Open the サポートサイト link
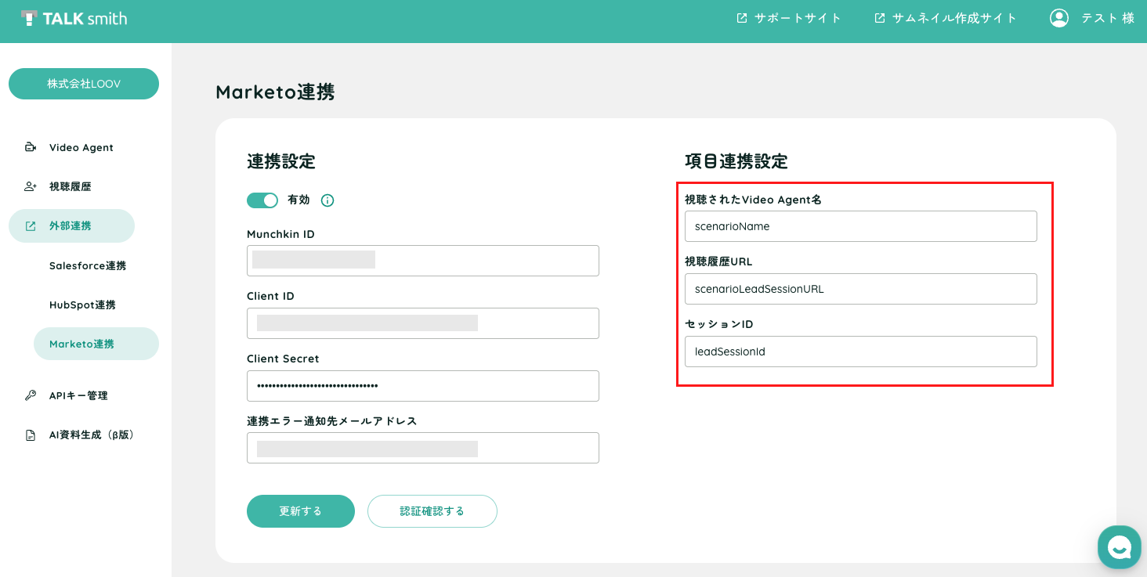The height and width of the screenshot is (577, 1147). [x=789, y=18]
